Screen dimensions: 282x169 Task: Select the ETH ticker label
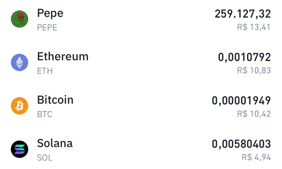coord(45,71)
